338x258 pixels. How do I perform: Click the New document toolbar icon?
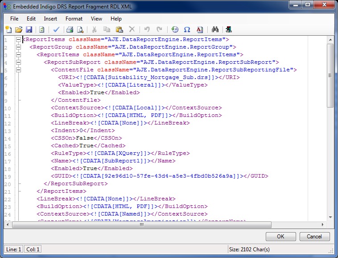point(8,29)
